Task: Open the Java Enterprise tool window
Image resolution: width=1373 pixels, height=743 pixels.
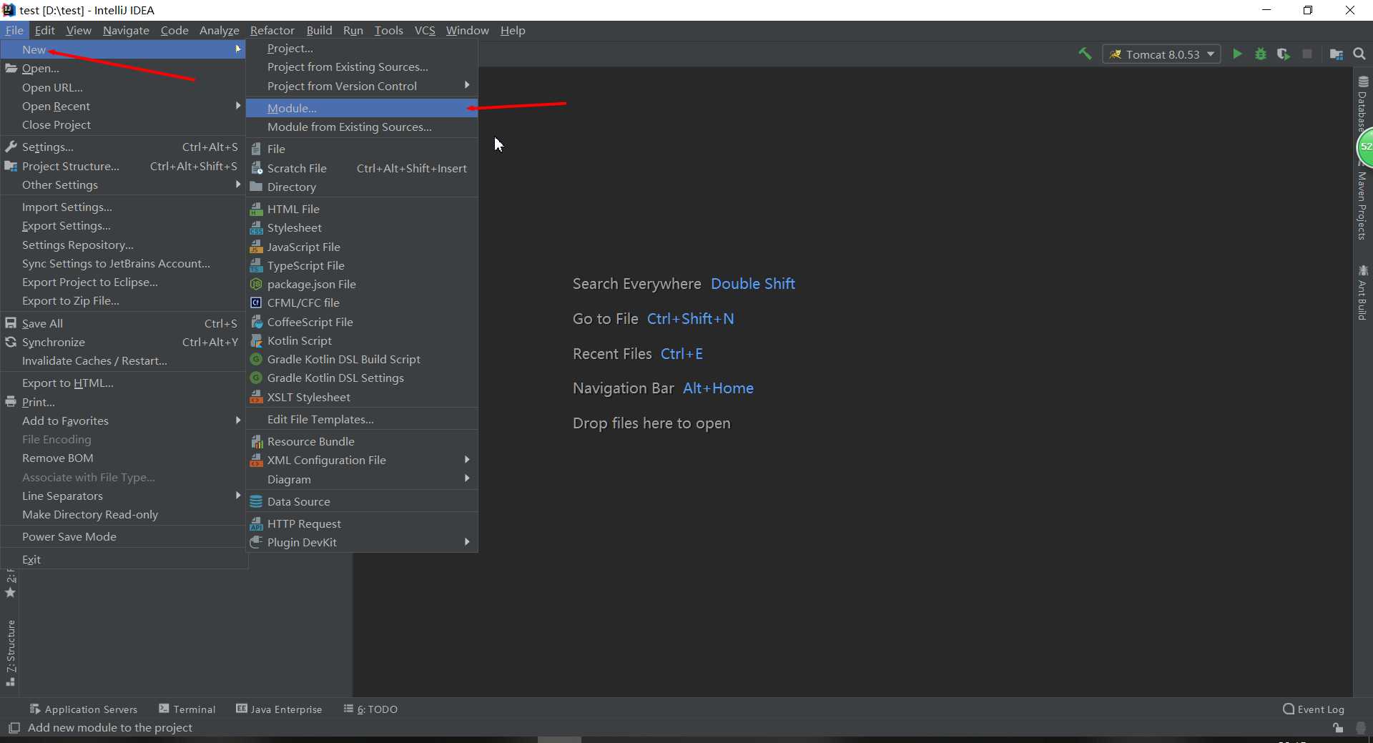Action: [x=280, y=709]
